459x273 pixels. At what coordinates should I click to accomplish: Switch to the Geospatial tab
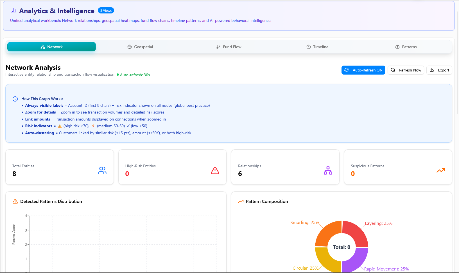(140, 47)
